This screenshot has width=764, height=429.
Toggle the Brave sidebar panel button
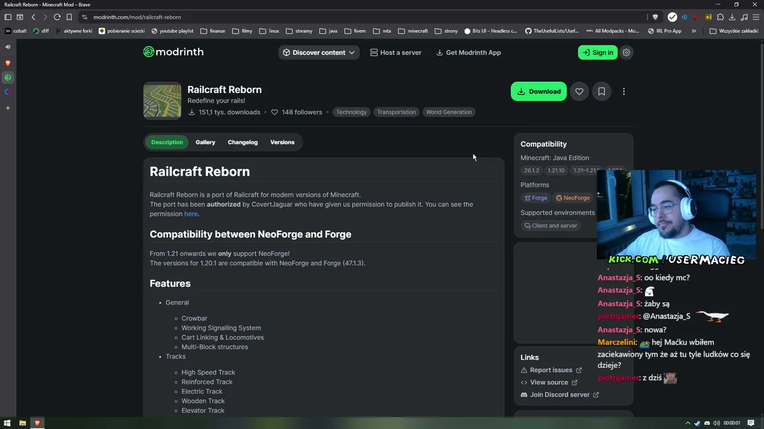tap(8, 17)
